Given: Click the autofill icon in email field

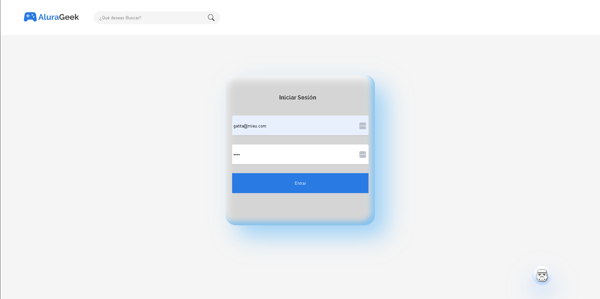Looking at the screenshot, I should [x=363, y=126].
